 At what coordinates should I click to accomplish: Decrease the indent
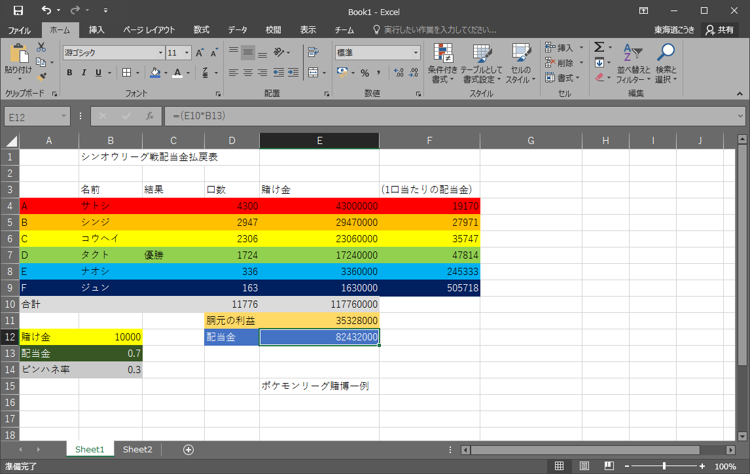[x=278, y=73]
